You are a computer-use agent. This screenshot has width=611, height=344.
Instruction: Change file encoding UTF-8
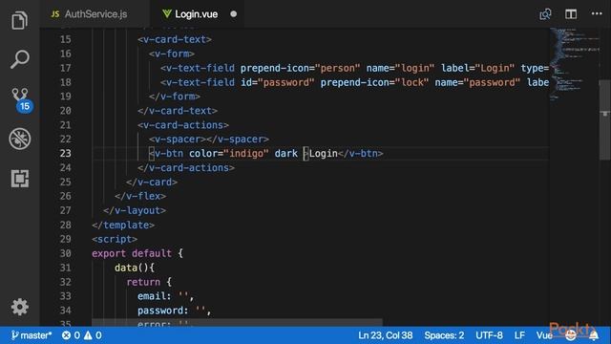pos(489,335)
